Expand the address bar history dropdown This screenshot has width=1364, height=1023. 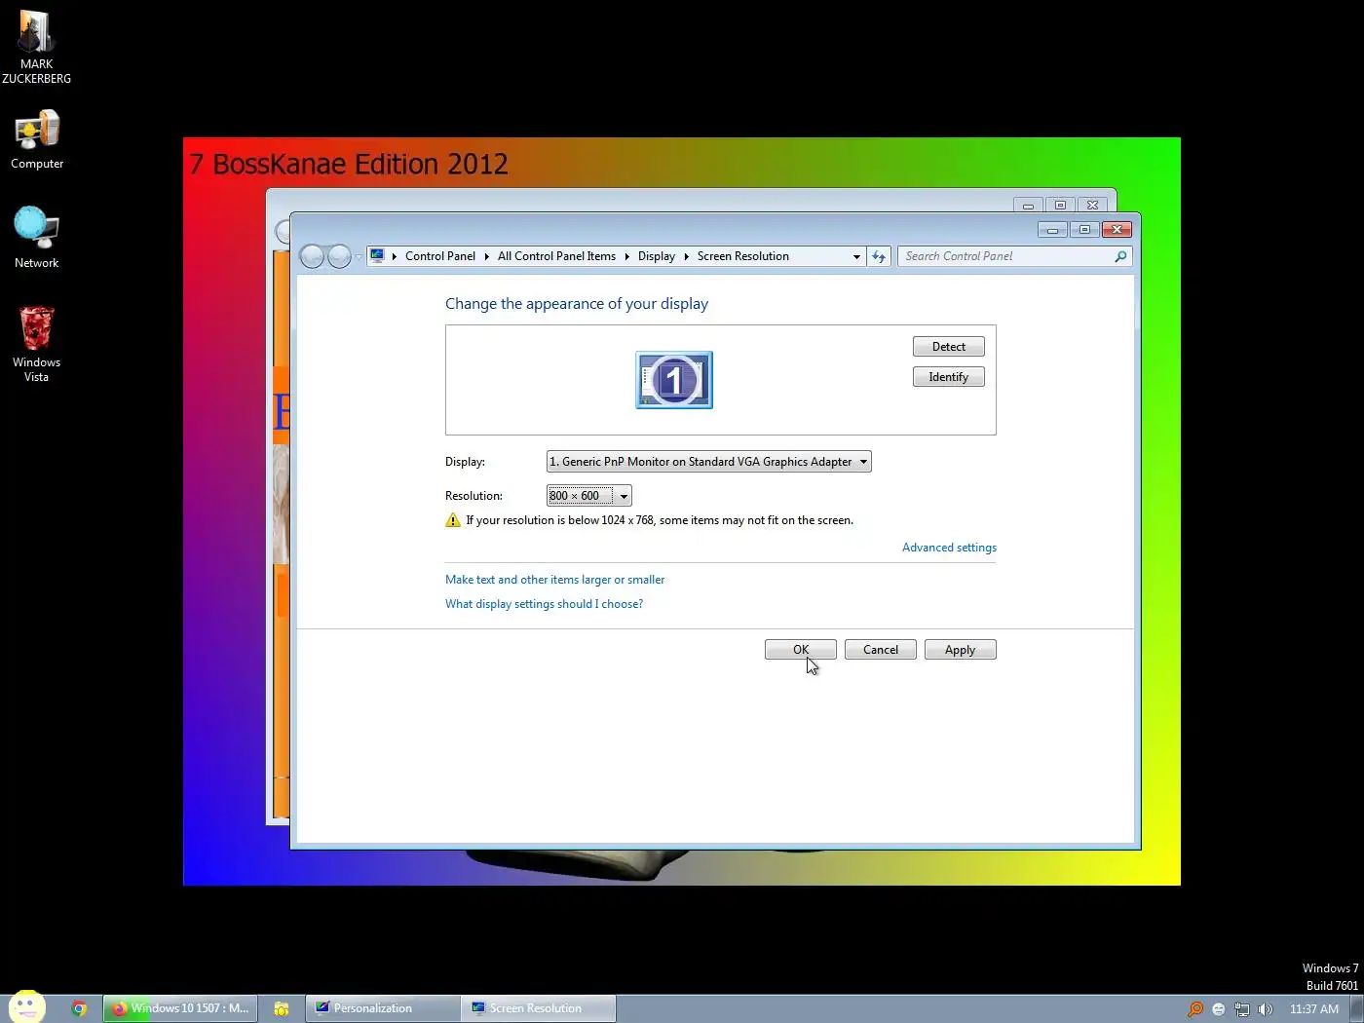856,256
